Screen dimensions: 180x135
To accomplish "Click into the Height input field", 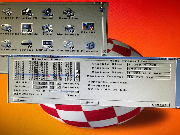I will 41,87.
